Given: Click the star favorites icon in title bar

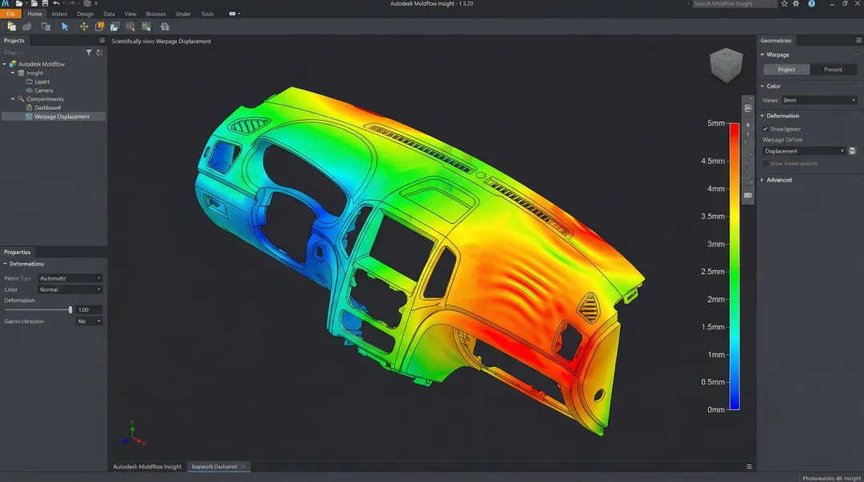Looking at the screenshot, I should (784, 4).
